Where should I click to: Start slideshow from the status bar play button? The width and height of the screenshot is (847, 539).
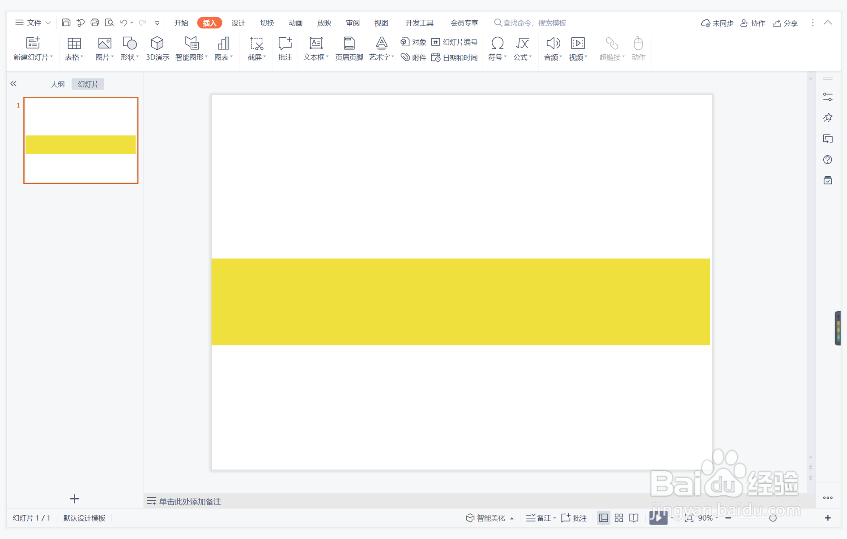[658, 518]
